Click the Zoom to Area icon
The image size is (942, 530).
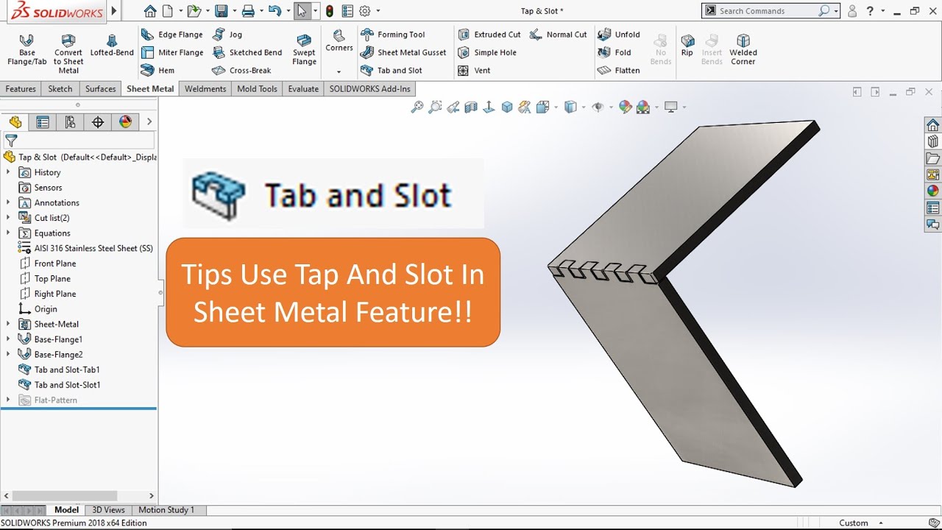pos(435,107)
